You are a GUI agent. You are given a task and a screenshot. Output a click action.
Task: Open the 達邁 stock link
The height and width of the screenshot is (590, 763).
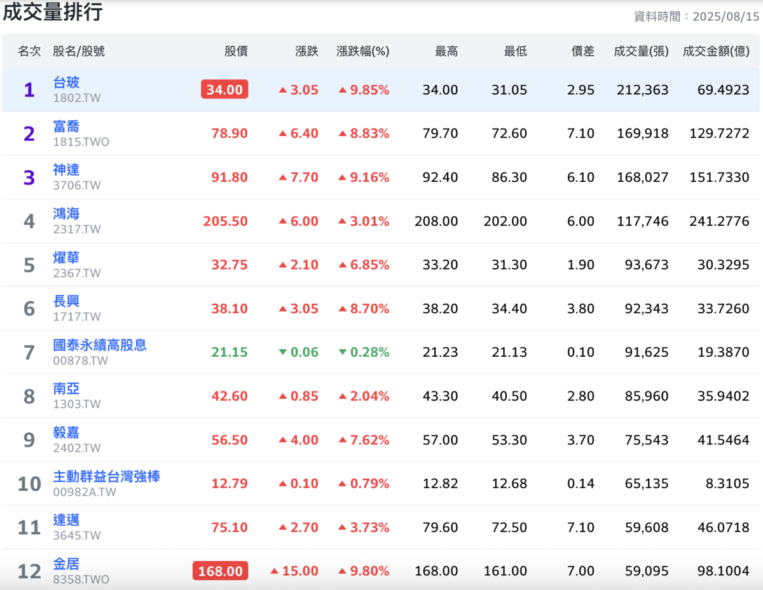(x=66, y=520)
